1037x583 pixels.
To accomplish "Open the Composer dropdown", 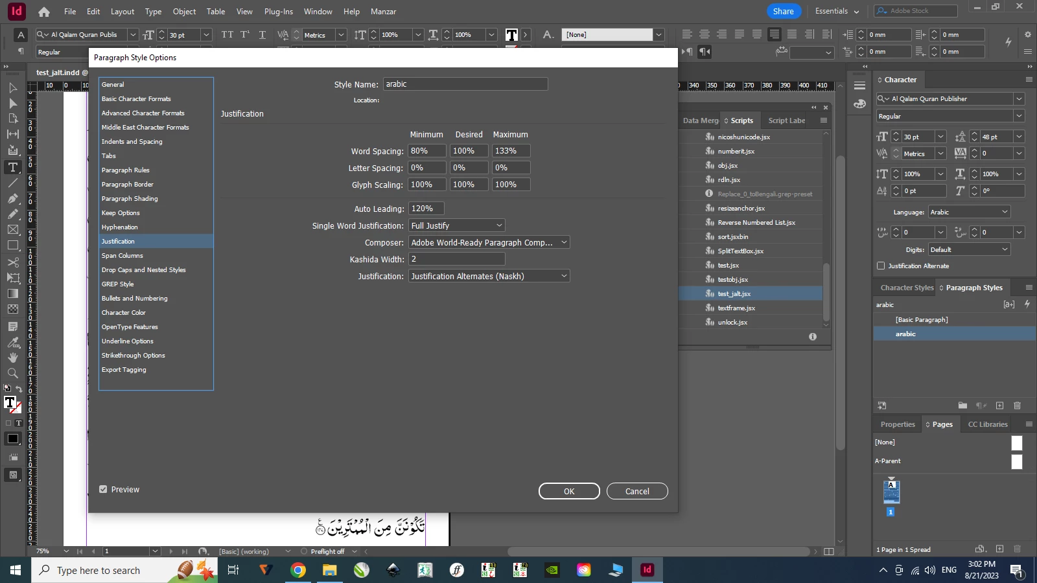I will (489, 242).
